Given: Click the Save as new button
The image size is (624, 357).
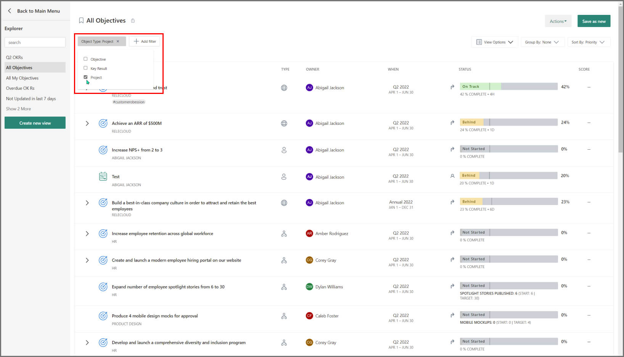Looking at the screenshot, I should tap(594, 21).
